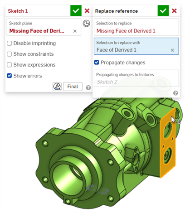Select the Sketch plane field

click(x=44, y=27)
